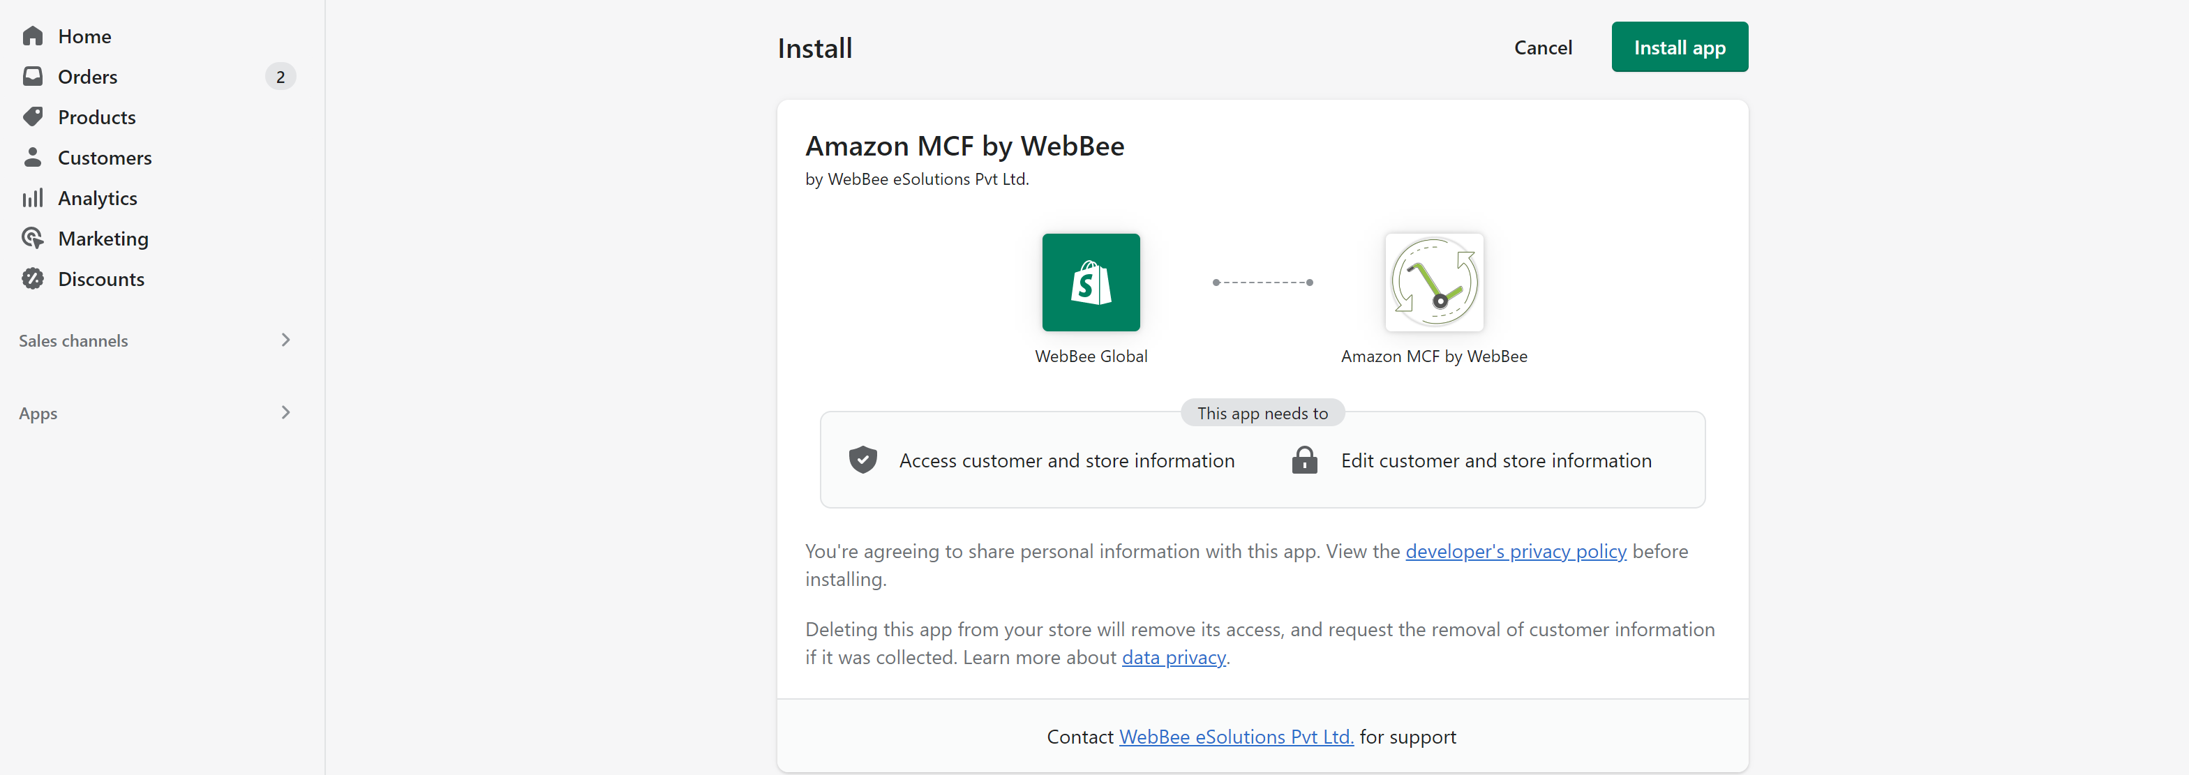Click the Customers person icon
Viewport: 2189px width, 775px height.
tap(33, 157)
